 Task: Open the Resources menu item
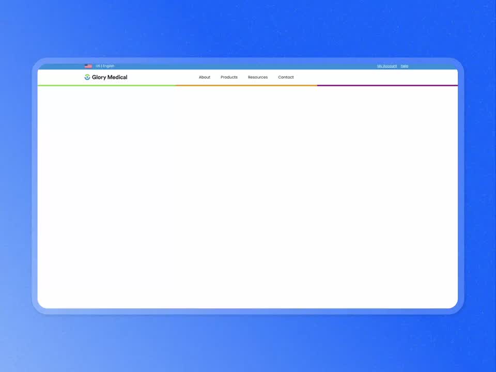(x=258, y=77)
